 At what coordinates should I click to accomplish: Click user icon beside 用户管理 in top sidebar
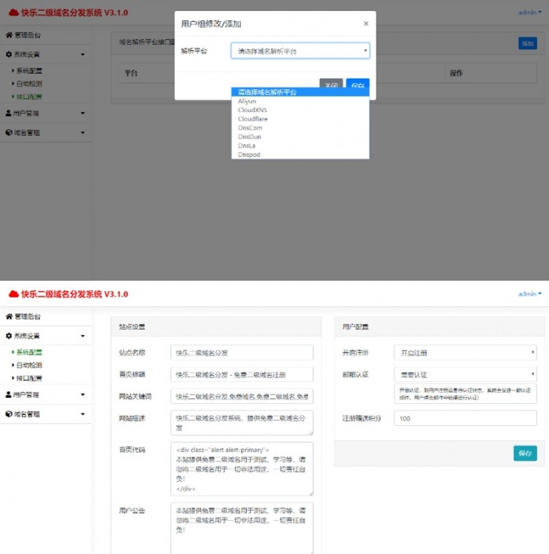pyautogui.click(x=9, y=113)
